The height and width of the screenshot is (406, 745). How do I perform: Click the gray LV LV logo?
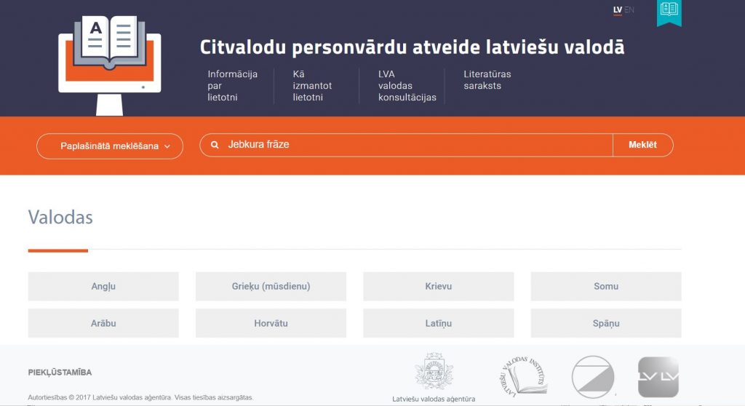pyautogui.click(x=658, y=377)
